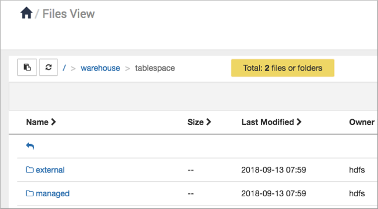Screen dimensions: 378x209
Task: Click the blue back arrow to go up
Action: click(30, 146)
